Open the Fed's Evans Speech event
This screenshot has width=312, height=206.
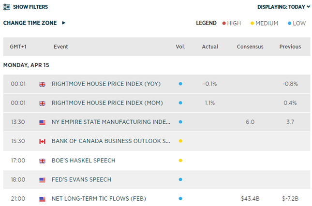click(x=81, y=180)
